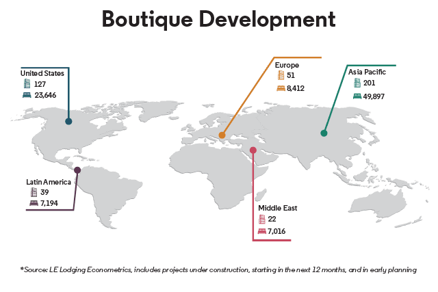438x292 pixels.
Task: Click the United States building icon
Action: (27, 84)
